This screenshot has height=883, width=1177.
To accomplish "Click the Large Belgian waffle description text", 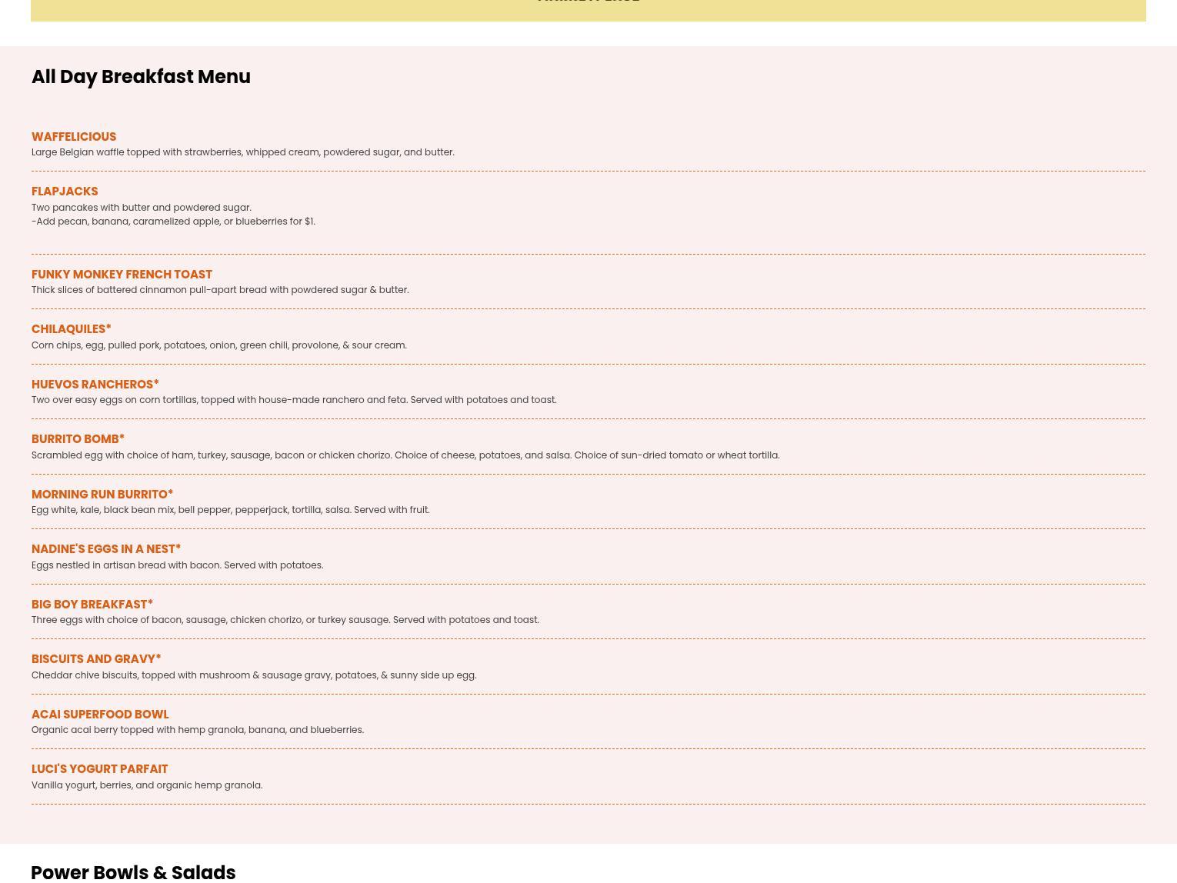I will click(243, 152).
